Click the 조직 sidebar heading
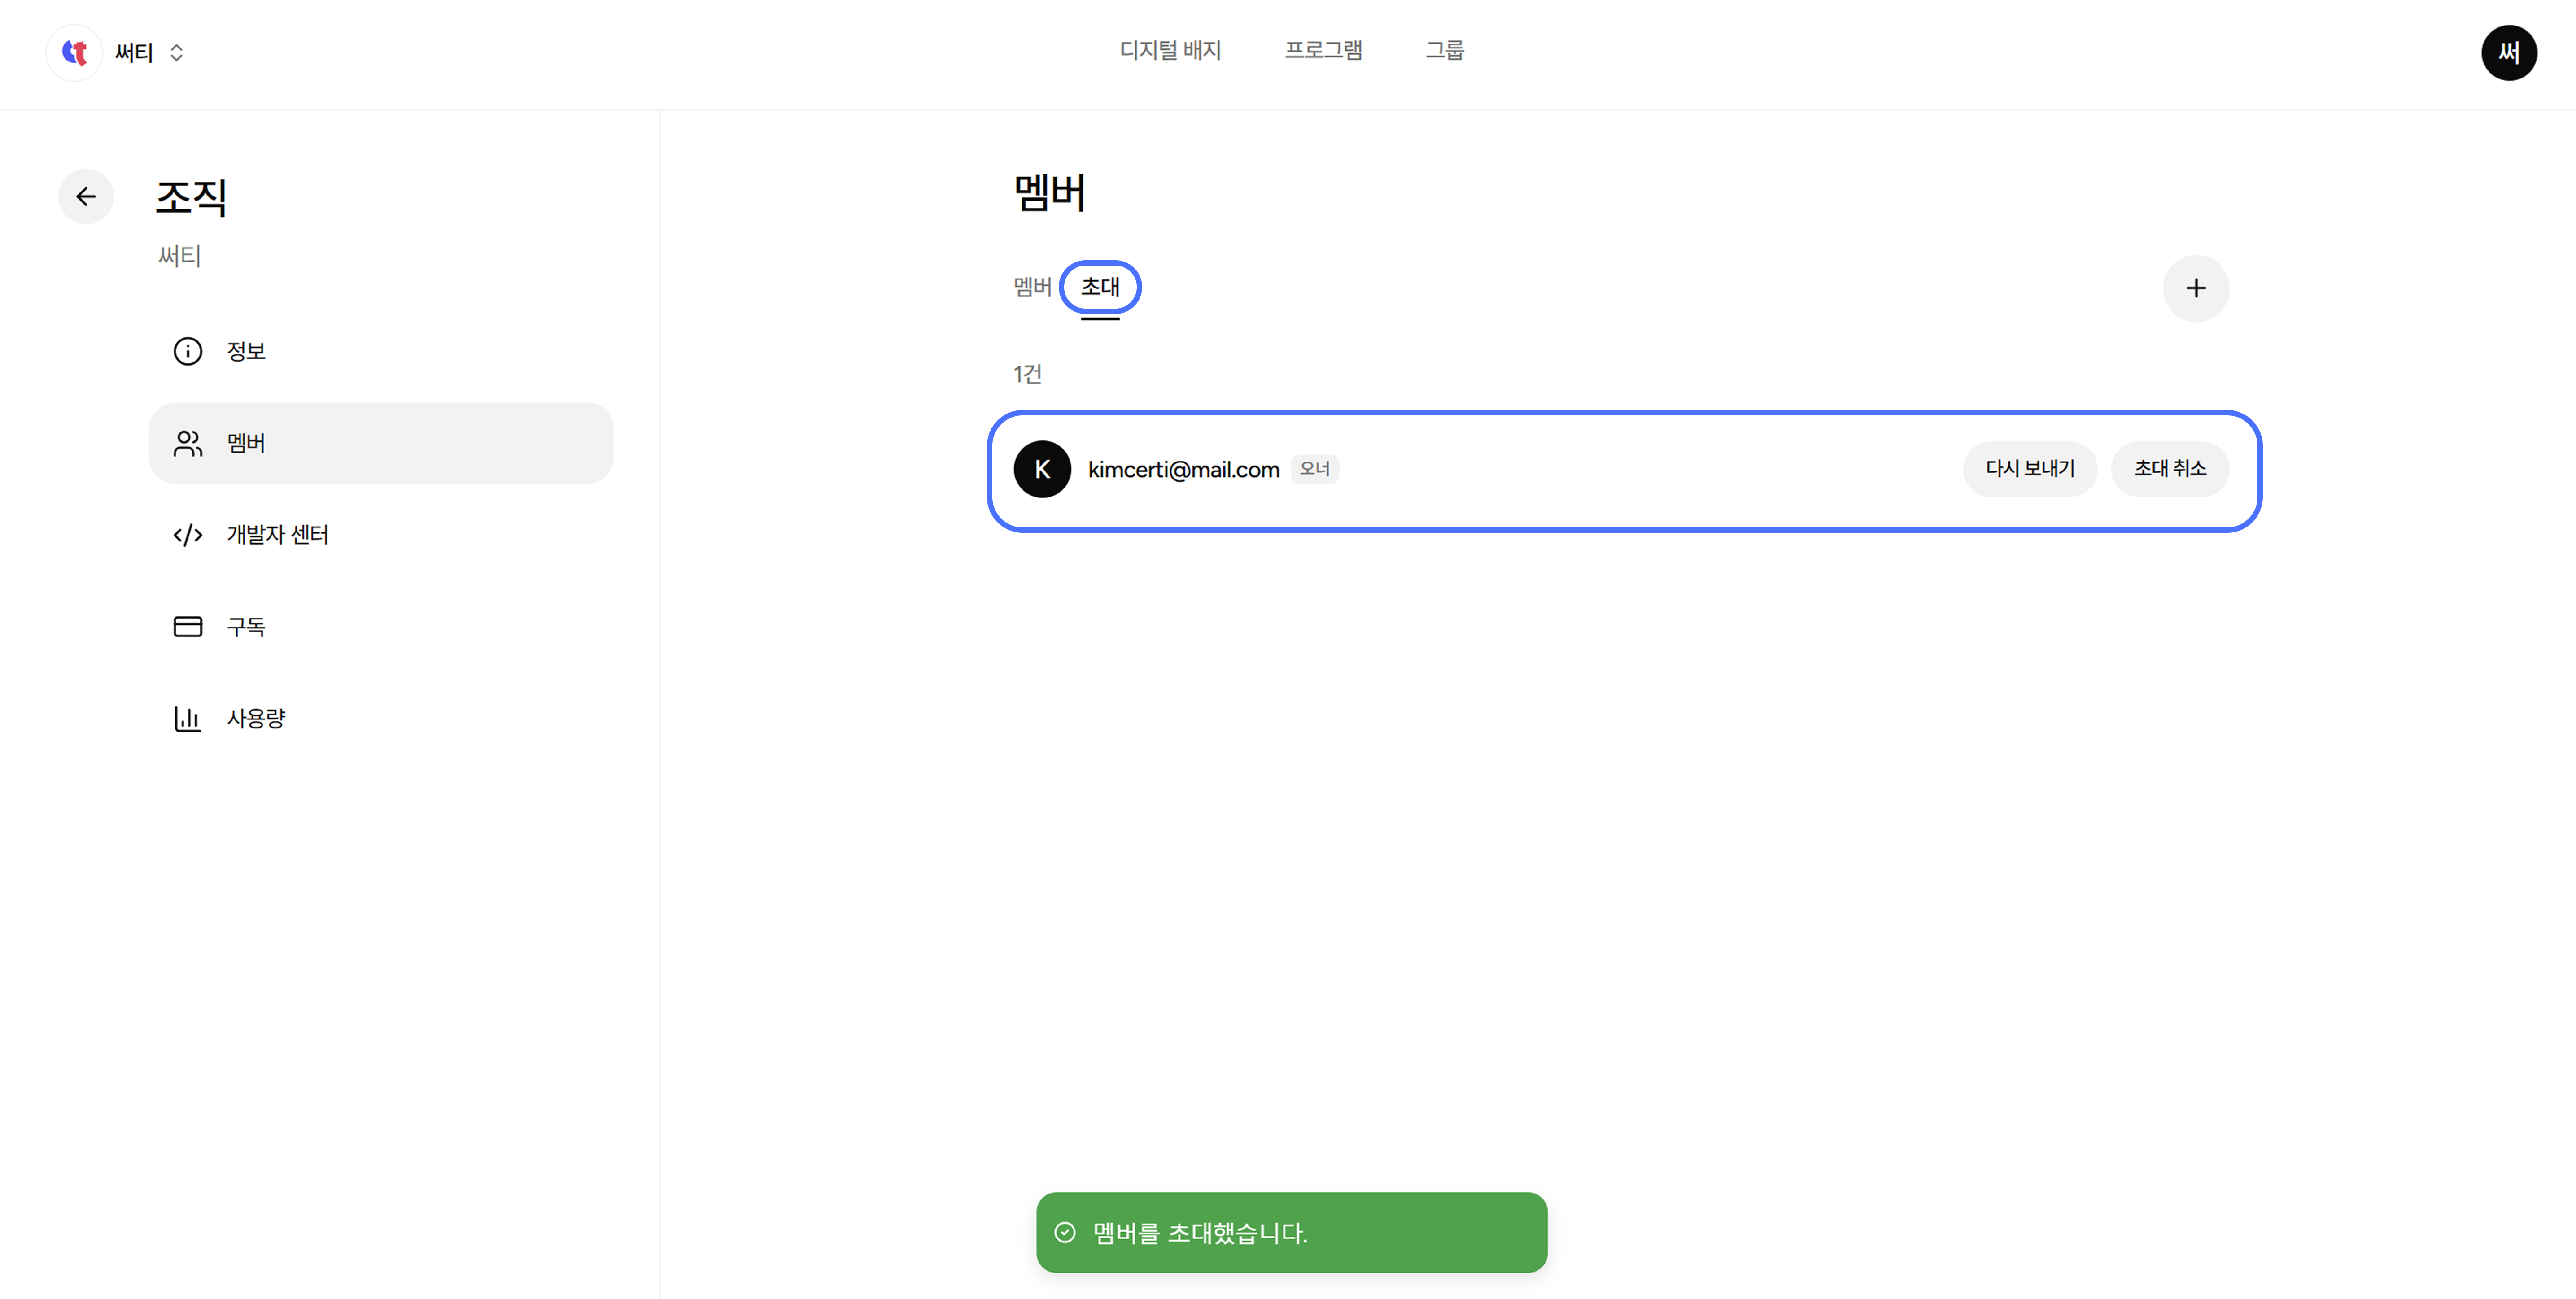 pos(191,197)
